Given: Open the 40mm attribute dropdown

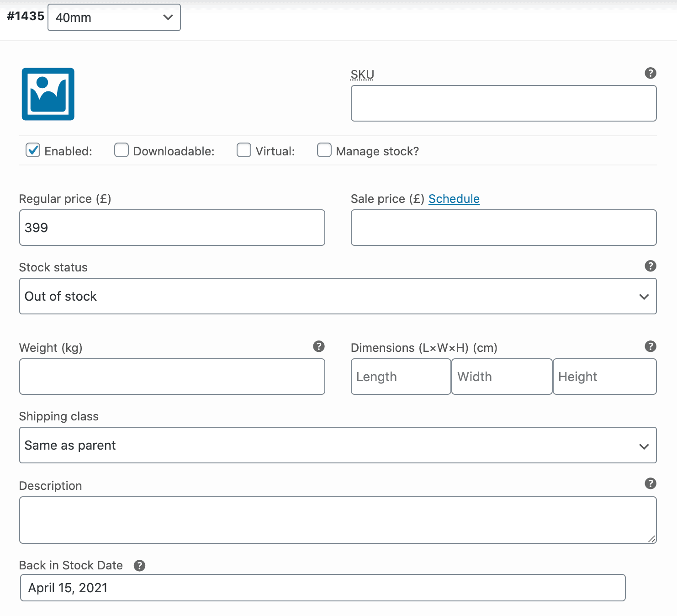Looking at the screenshot, I should tap(114, 17).
